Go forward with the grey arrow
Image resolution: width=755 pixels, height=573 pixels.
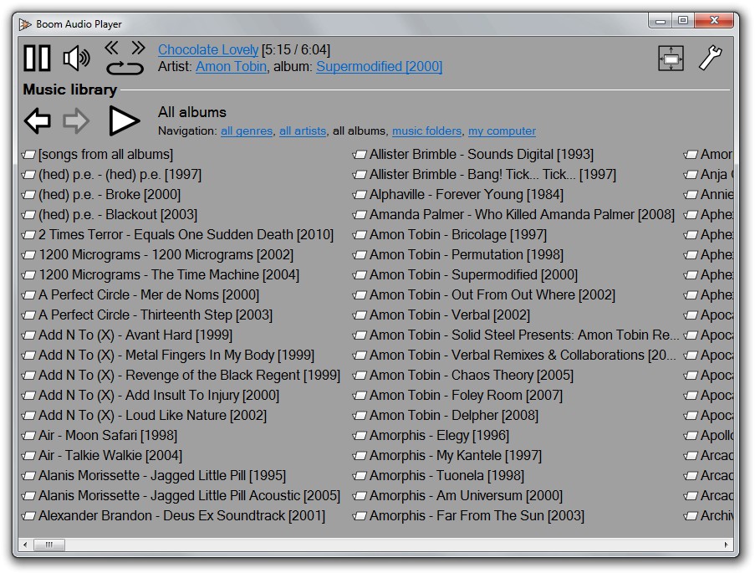coord(76,120)
